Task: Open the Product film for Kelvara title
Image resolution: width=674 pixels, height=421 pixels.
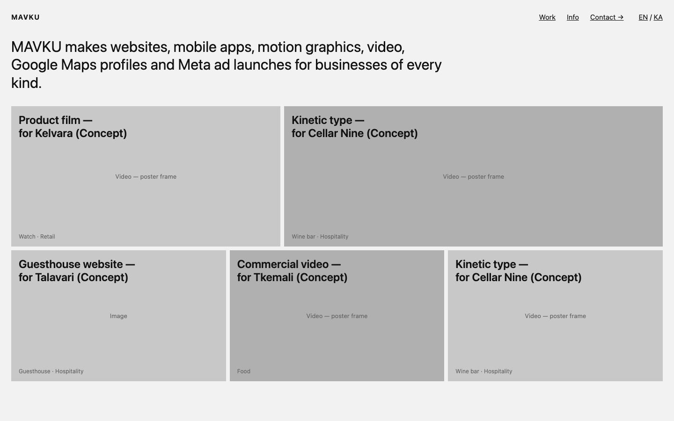Action: [x=73, y=127]
